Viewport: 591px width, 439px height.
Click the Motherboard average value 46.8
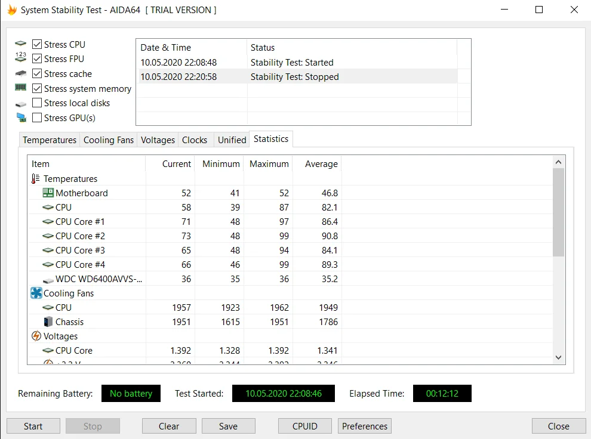[330, 193]
